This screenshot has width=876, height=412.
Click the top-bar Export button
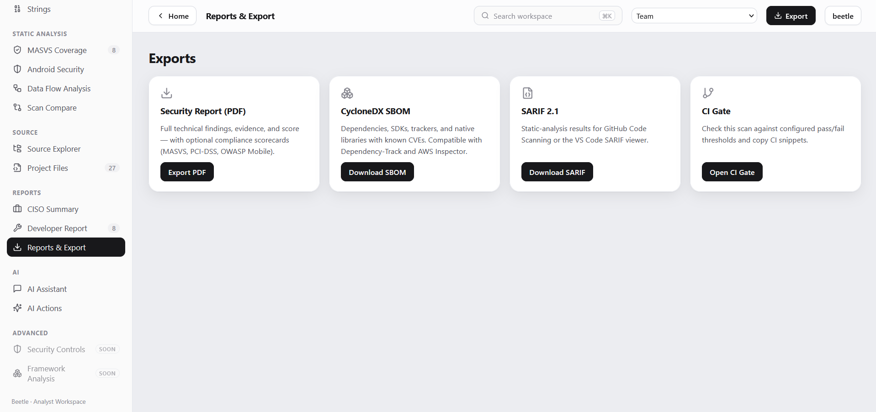click(791, 16)
